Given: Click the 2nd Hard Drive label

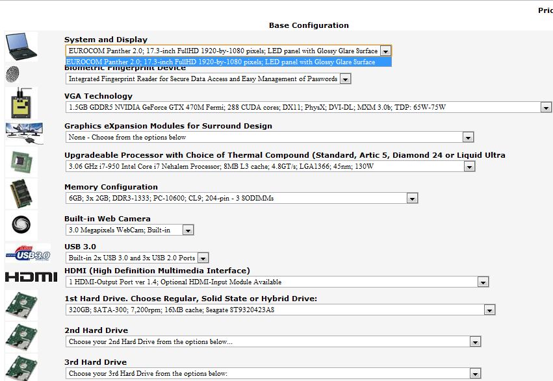Looking at the screenshot, I should pos(96,330).
